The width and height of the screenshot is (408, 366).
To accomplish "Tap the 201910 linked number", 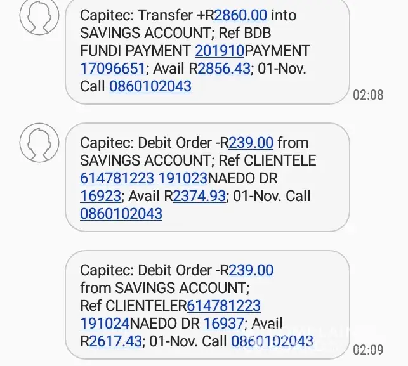I will 220,50.
